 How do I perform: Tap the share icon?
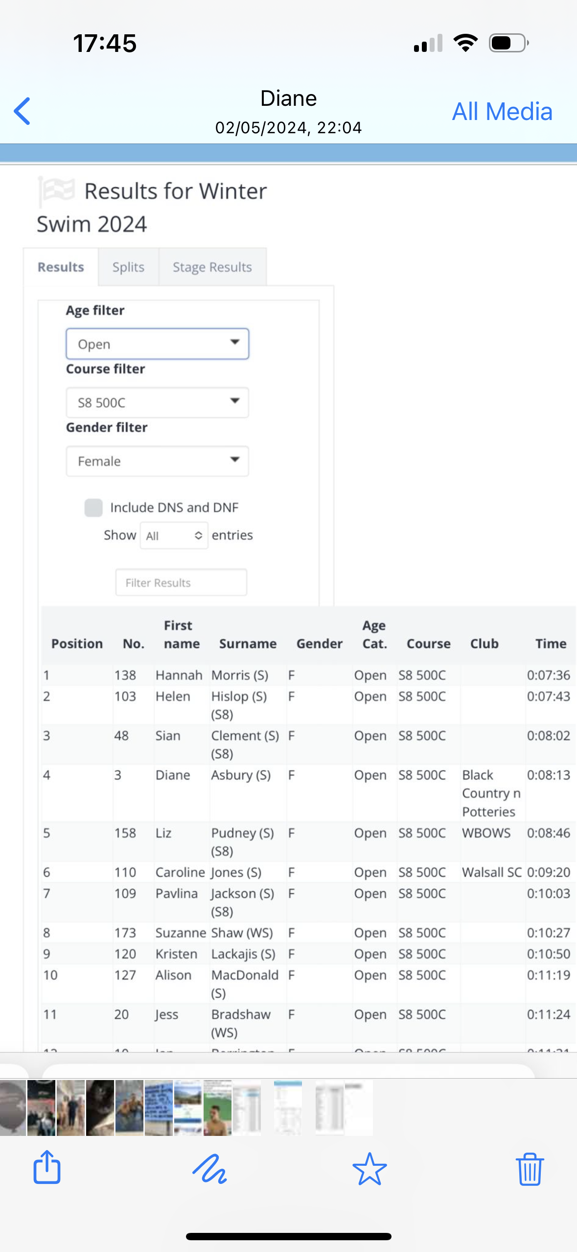(x=47, y=1168)
